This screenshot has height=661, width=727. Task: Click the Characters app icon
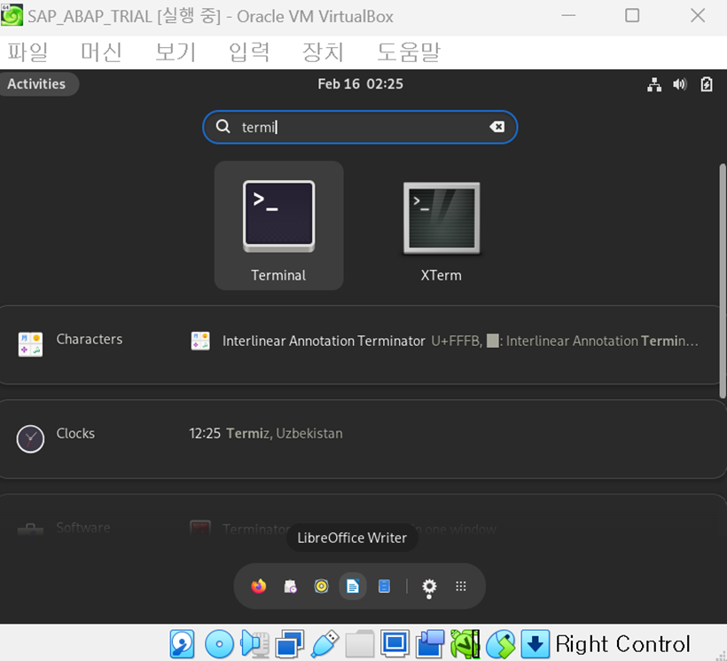tap(31, 344)
